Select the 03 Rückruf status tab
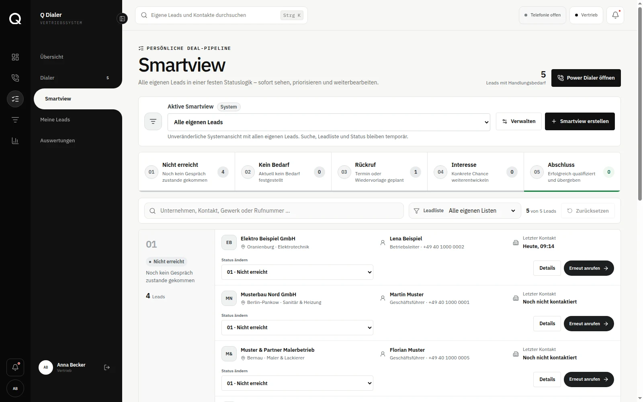This screenshot has width=643, height=402. tap(379, 172)
